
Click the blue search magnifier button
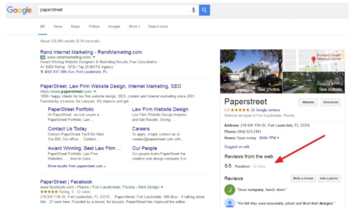pyautogui.click(x=204, y=10)
